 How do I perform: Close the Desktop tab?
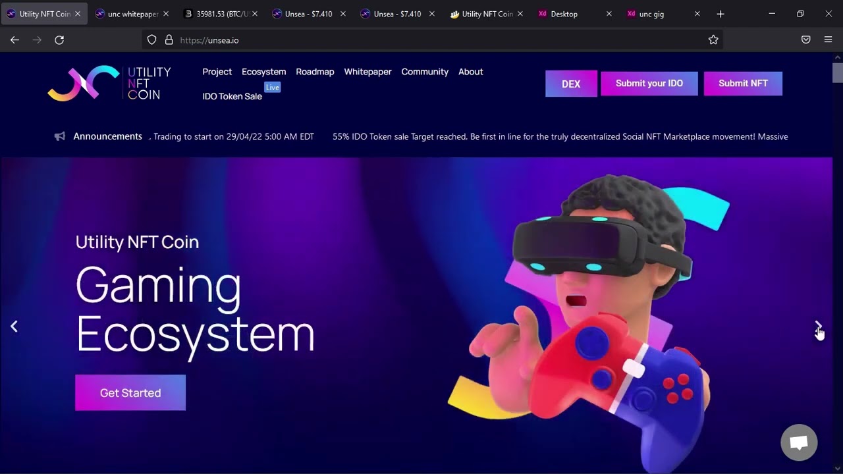(x=609, y=14)
